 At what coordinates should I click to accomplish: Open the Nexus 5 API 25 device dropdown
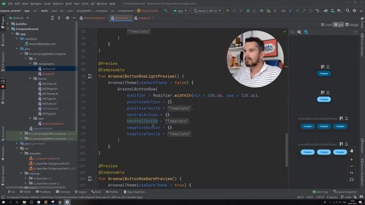[x=207, y=11]
